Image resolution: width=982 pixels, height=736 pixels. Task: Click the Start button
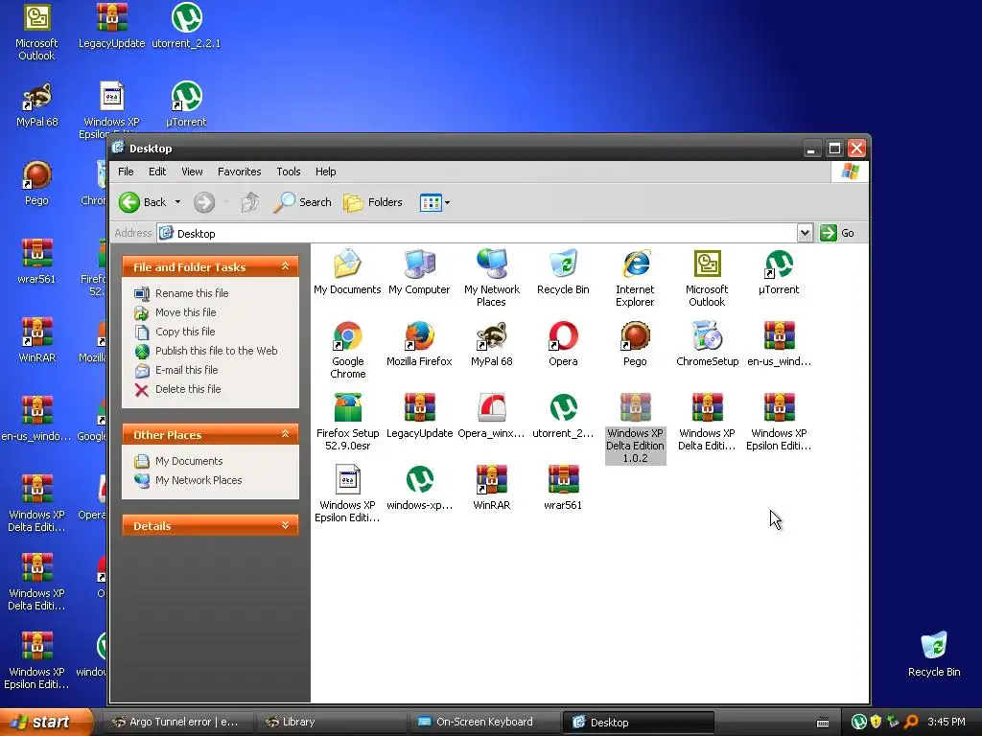[46, 723]
